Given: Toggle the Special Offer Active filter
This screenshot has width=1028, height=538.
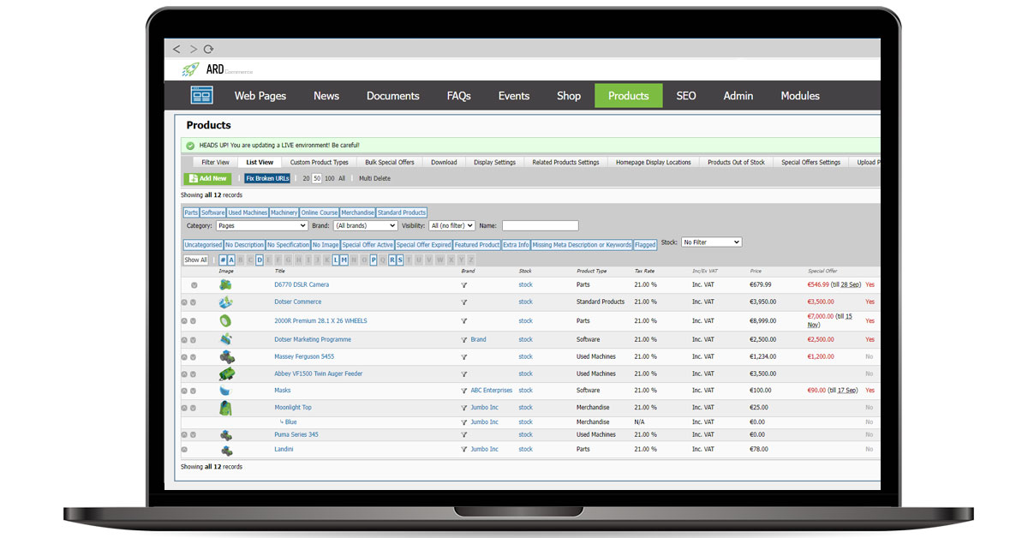Looking at the screenshot, I should coord(368,245).
